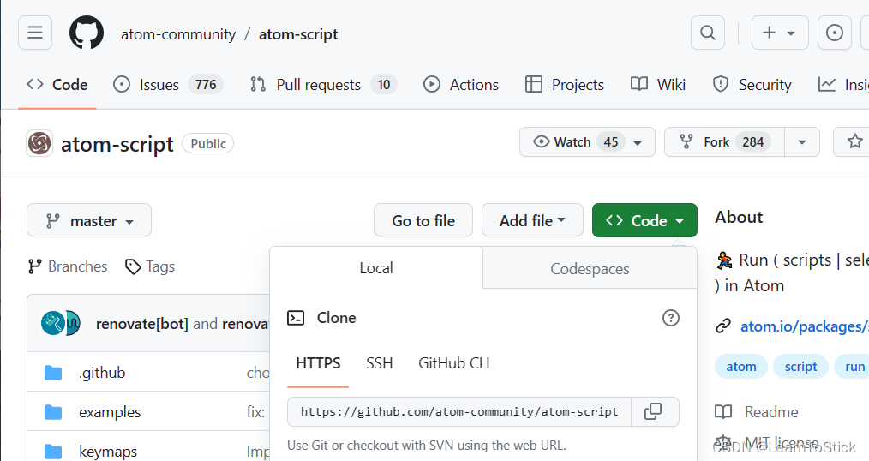Open the hamburger navigation menu

[35, 33]
